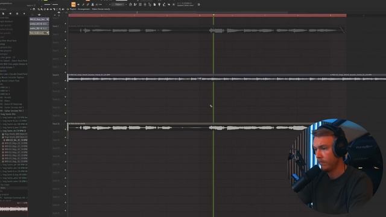Select the Track 8 header label

coord(55,75)
